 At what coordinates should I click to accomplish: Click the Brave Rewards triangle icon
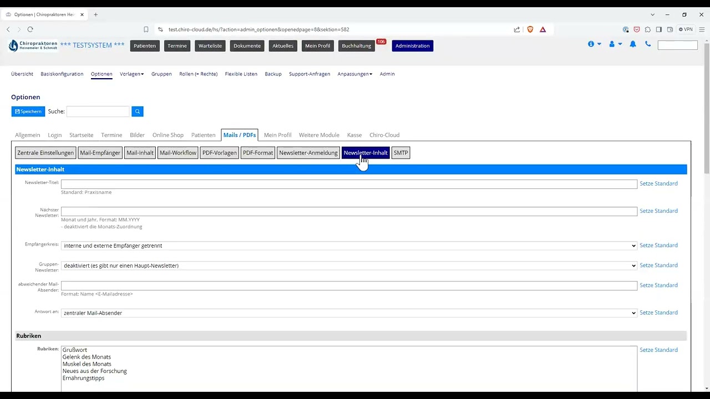coord(542,29)
